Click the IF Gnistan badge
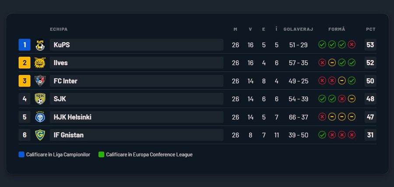 click(x=40, y=135)
